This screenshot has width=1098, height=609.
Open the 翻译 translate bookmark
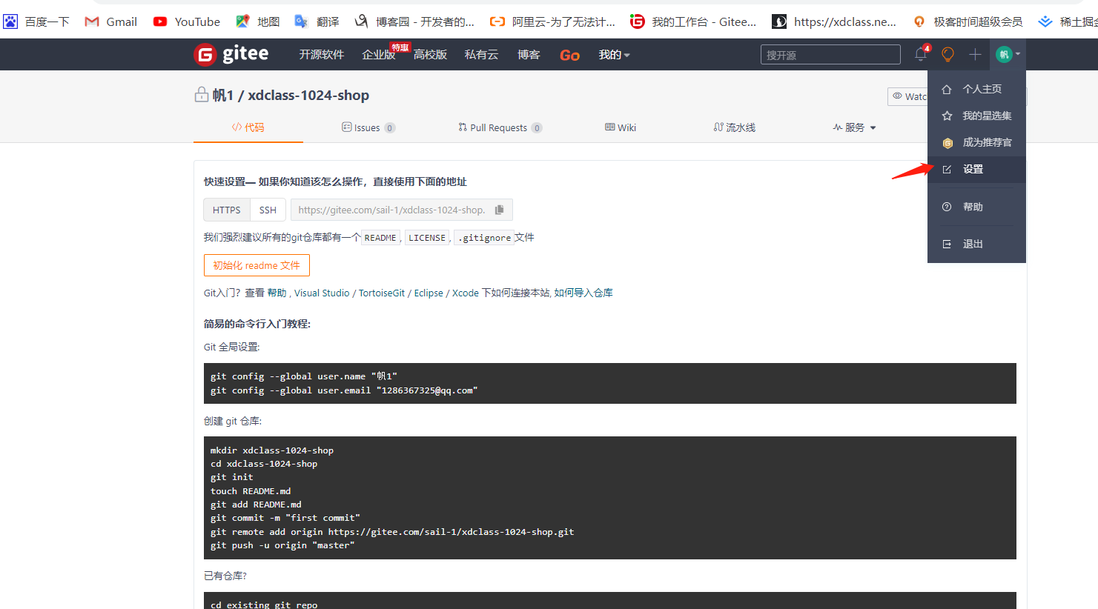coord(317,21)
